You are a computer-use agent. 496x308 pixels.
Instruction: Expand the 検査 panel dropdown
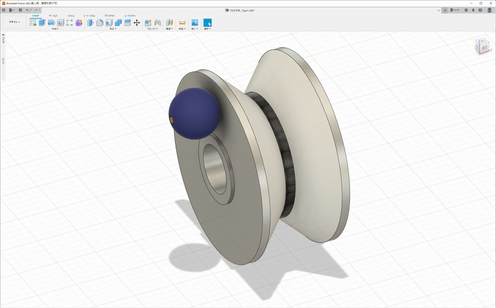182,29
